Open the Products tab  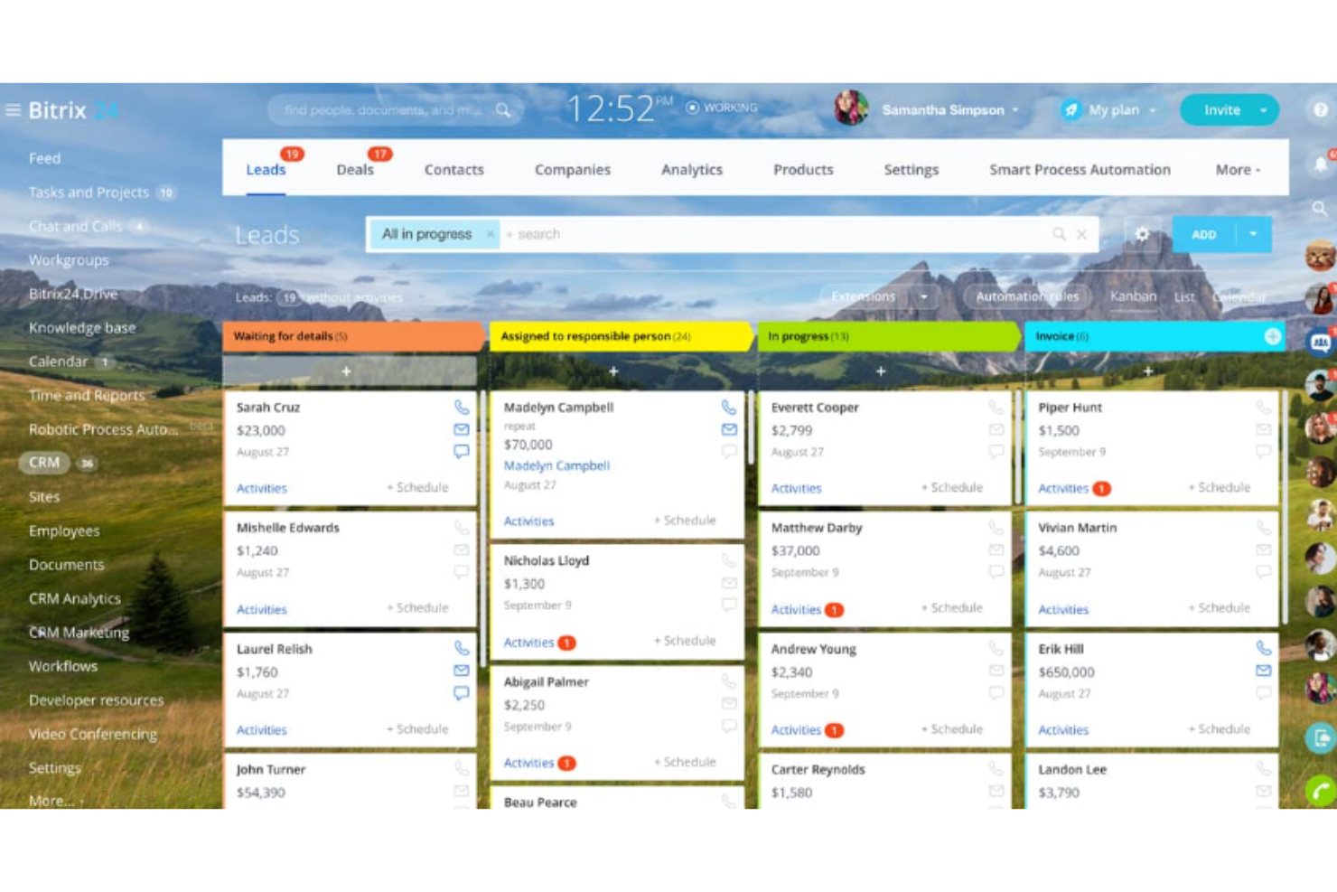point(803,170)
